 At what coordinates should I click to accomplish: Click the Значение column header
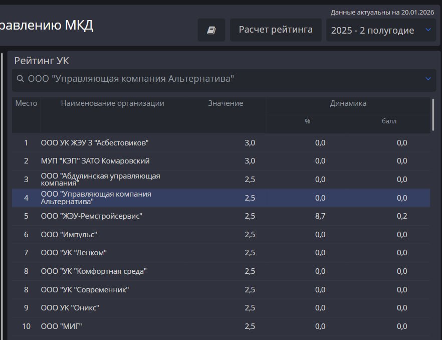226,104
